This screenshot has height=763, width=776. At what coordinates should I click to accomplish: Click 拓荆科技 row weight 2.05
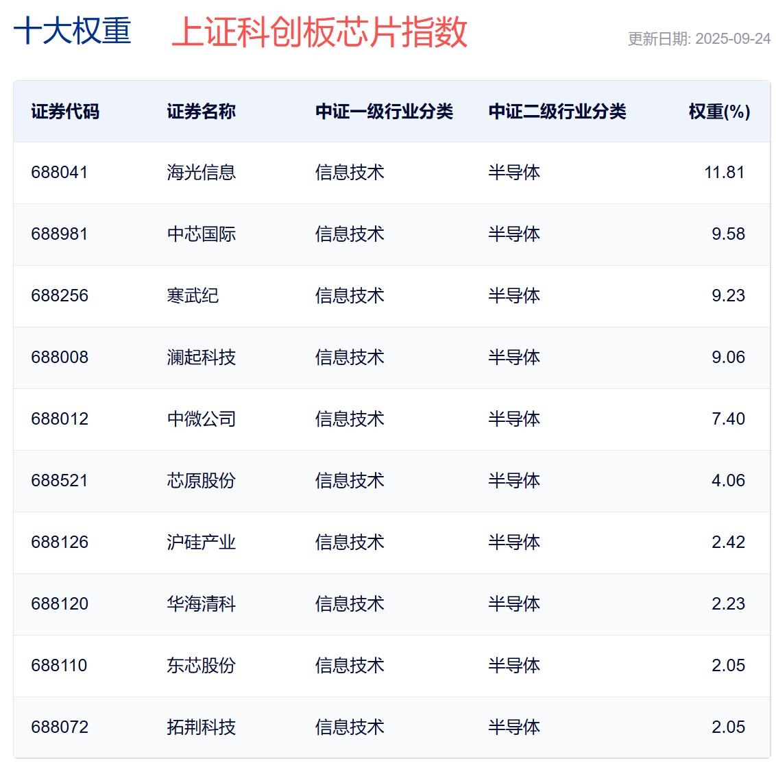click(x=729, y=727)
